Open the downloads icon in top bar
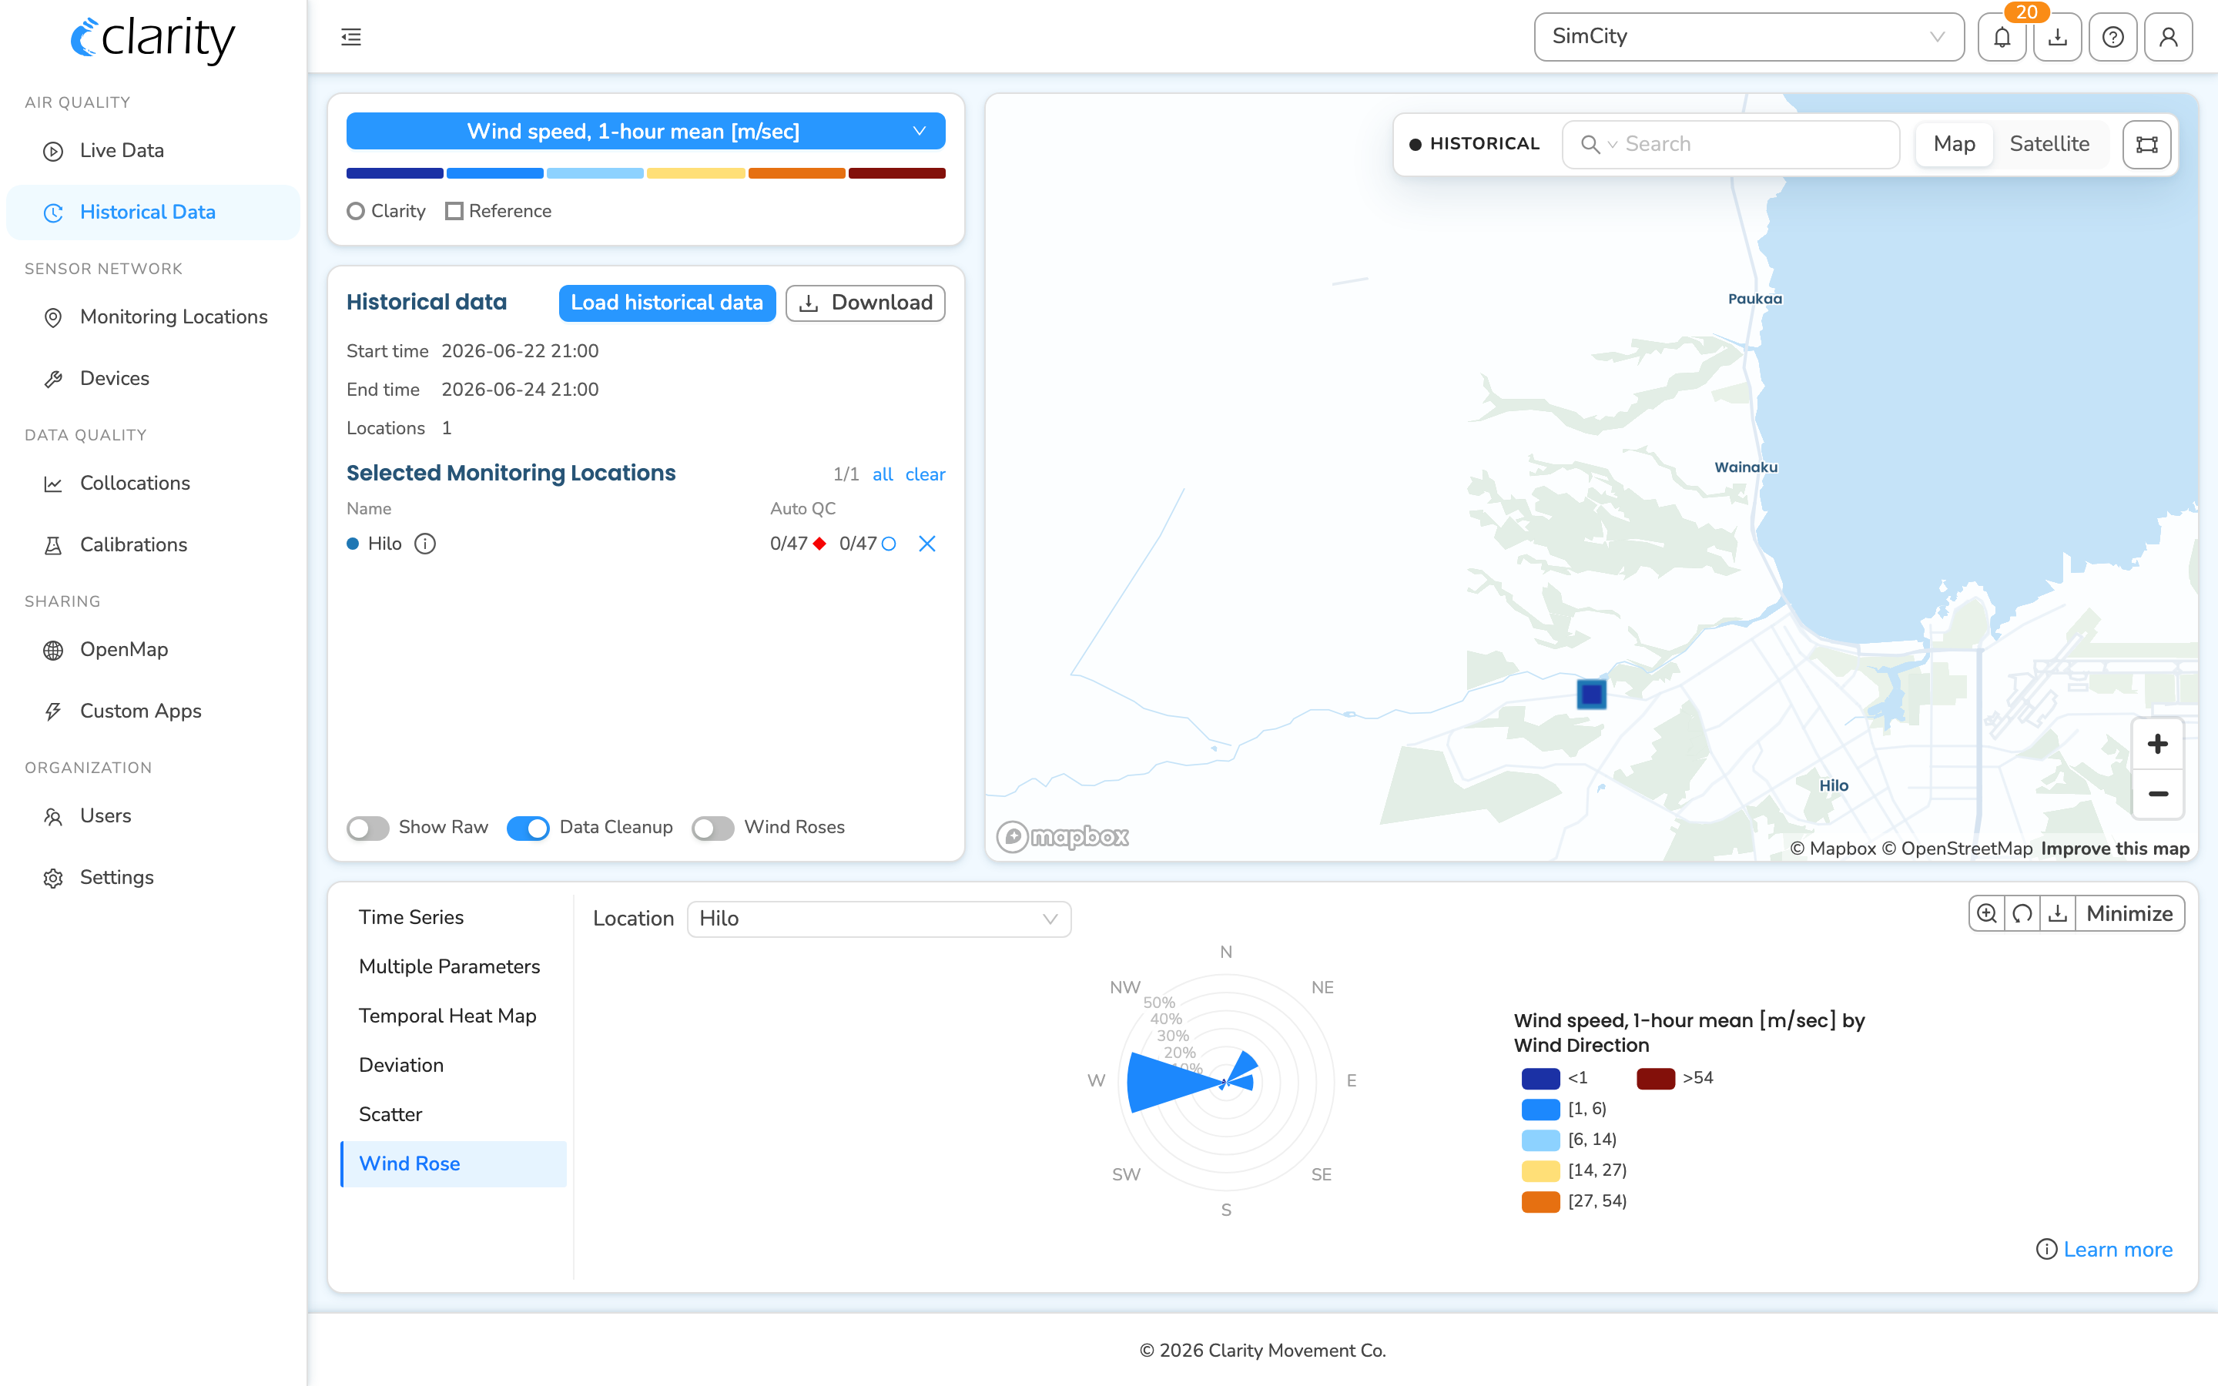Image resolution: width=2218 pixels, height=1386 pixels. pyautogui.click(x=2058, y=37)
